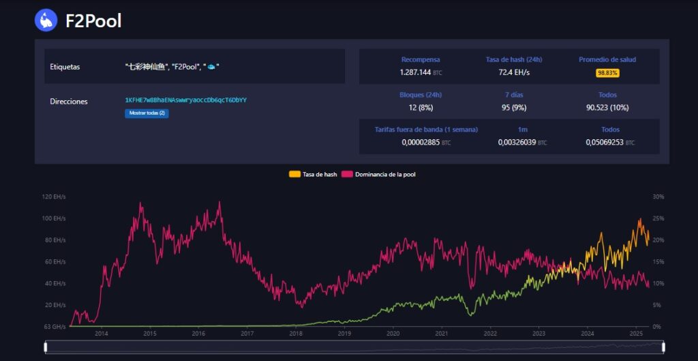Open the 1KFHE7w8BhaENAswwryaoccDb6qcT6DbYY address link
Image resolution: width=698 pixels, height=361 pixels.
[x=185, y=100]
